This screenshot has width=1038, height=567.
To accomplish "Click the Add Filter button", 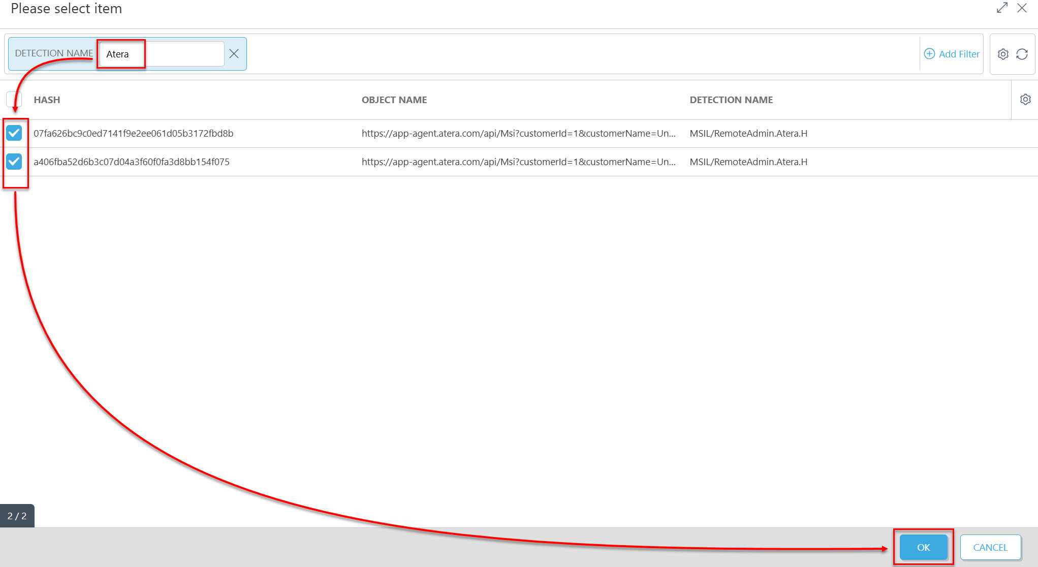I will [x=952, y=54].
